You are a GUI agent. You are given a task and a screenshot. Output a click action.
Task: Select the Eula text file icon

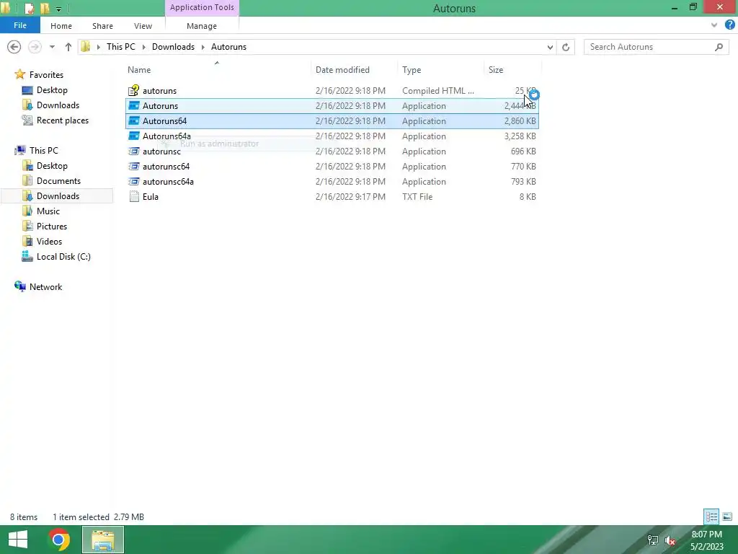(134, 196)
